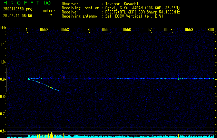Click the Receiving antenna label
This screenshot has height=138, width=217.
click(x=79, y=16)
